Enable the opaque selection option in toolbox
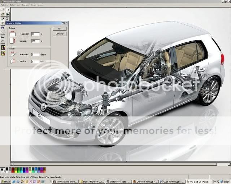 pos(3,48)
